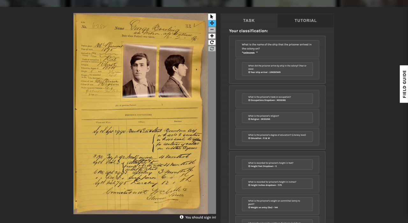Click the 'Height inches dropdown - 7.75' answer
This screenshot has width=408, height=223.
coord(265,185)
